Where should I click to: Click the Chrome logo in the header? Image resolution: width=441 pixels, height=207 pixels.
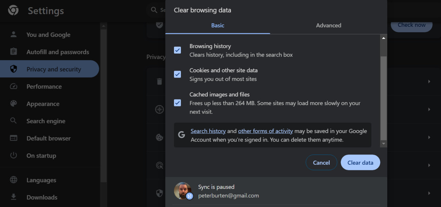pyautogui.click(x=13, y=11)
